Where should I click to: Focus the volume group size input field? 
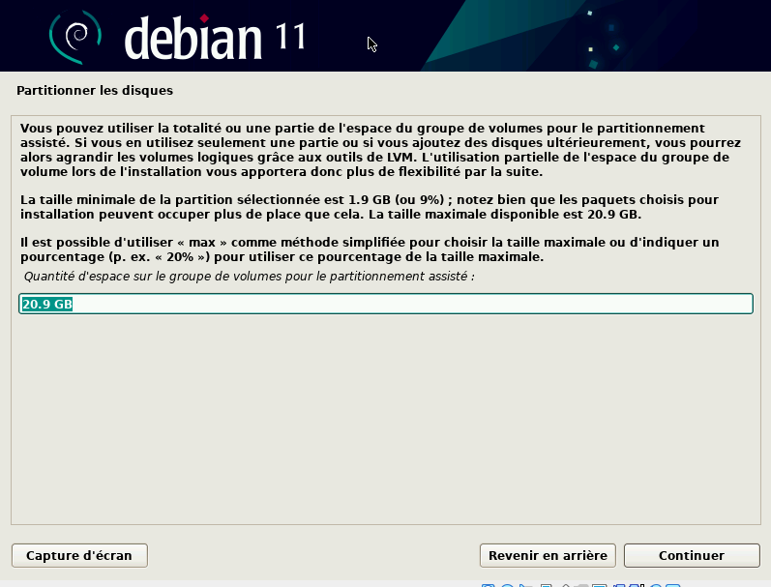click(x=387, y=304)
